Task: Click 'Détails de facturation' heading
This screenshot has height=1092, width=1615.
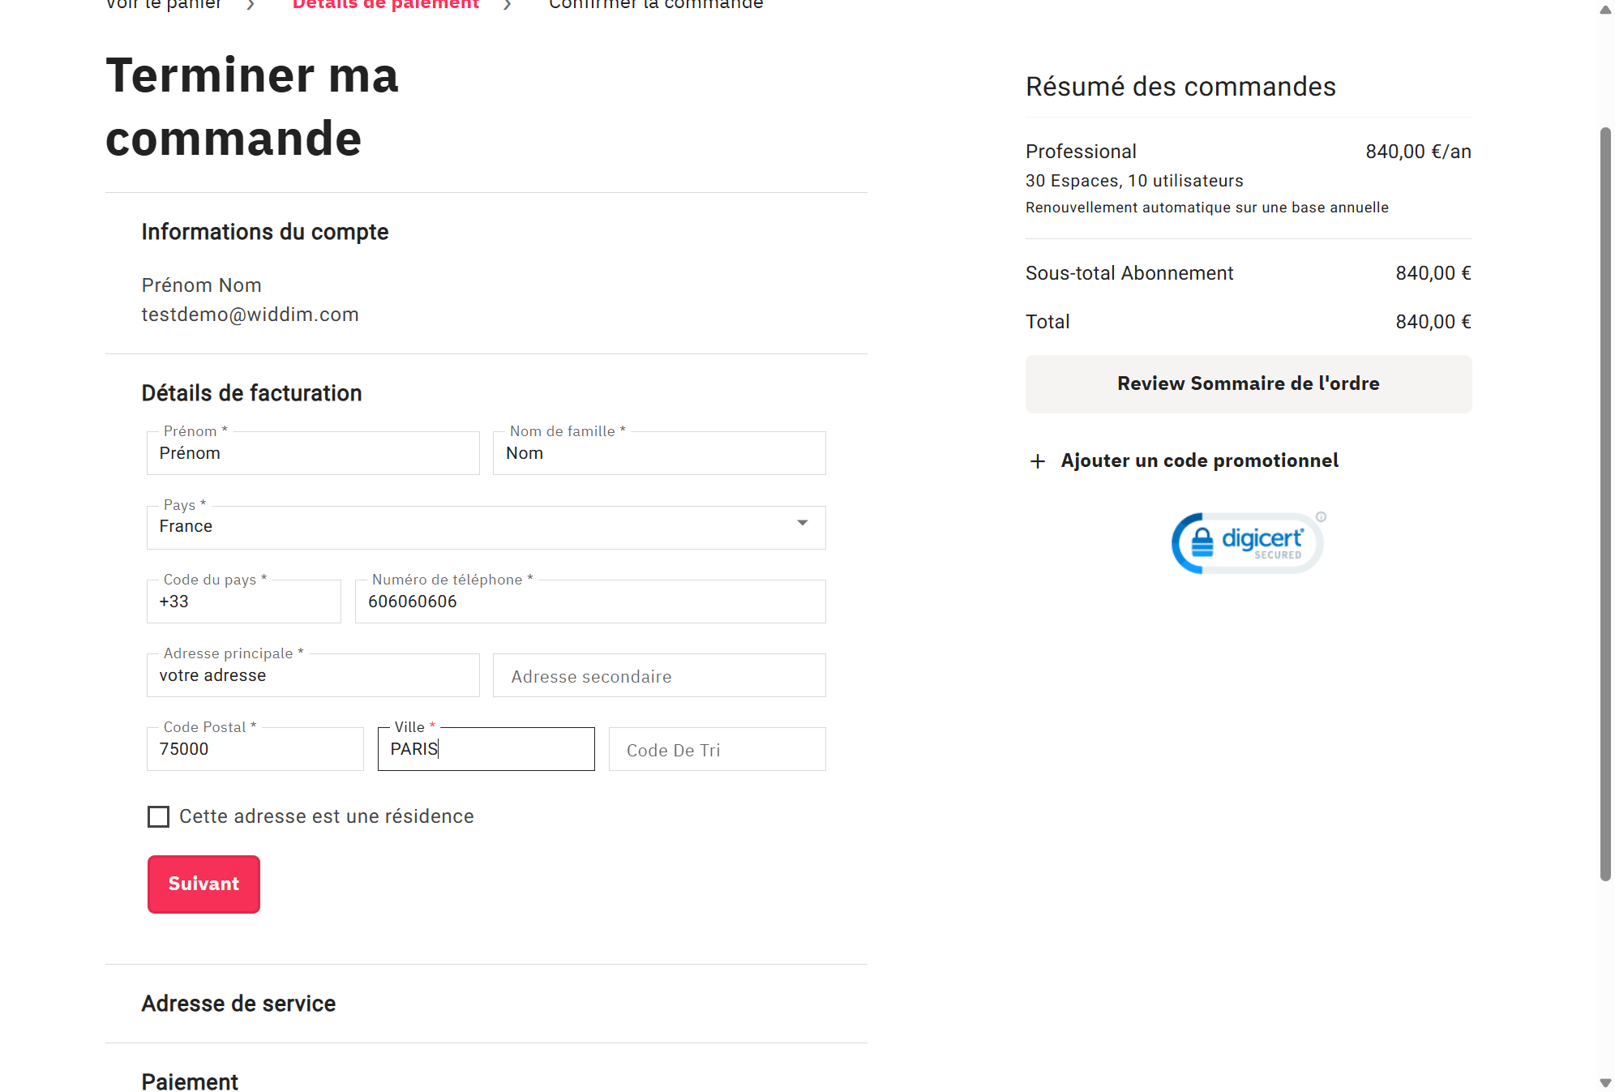Action: click(x=251, y=393)
